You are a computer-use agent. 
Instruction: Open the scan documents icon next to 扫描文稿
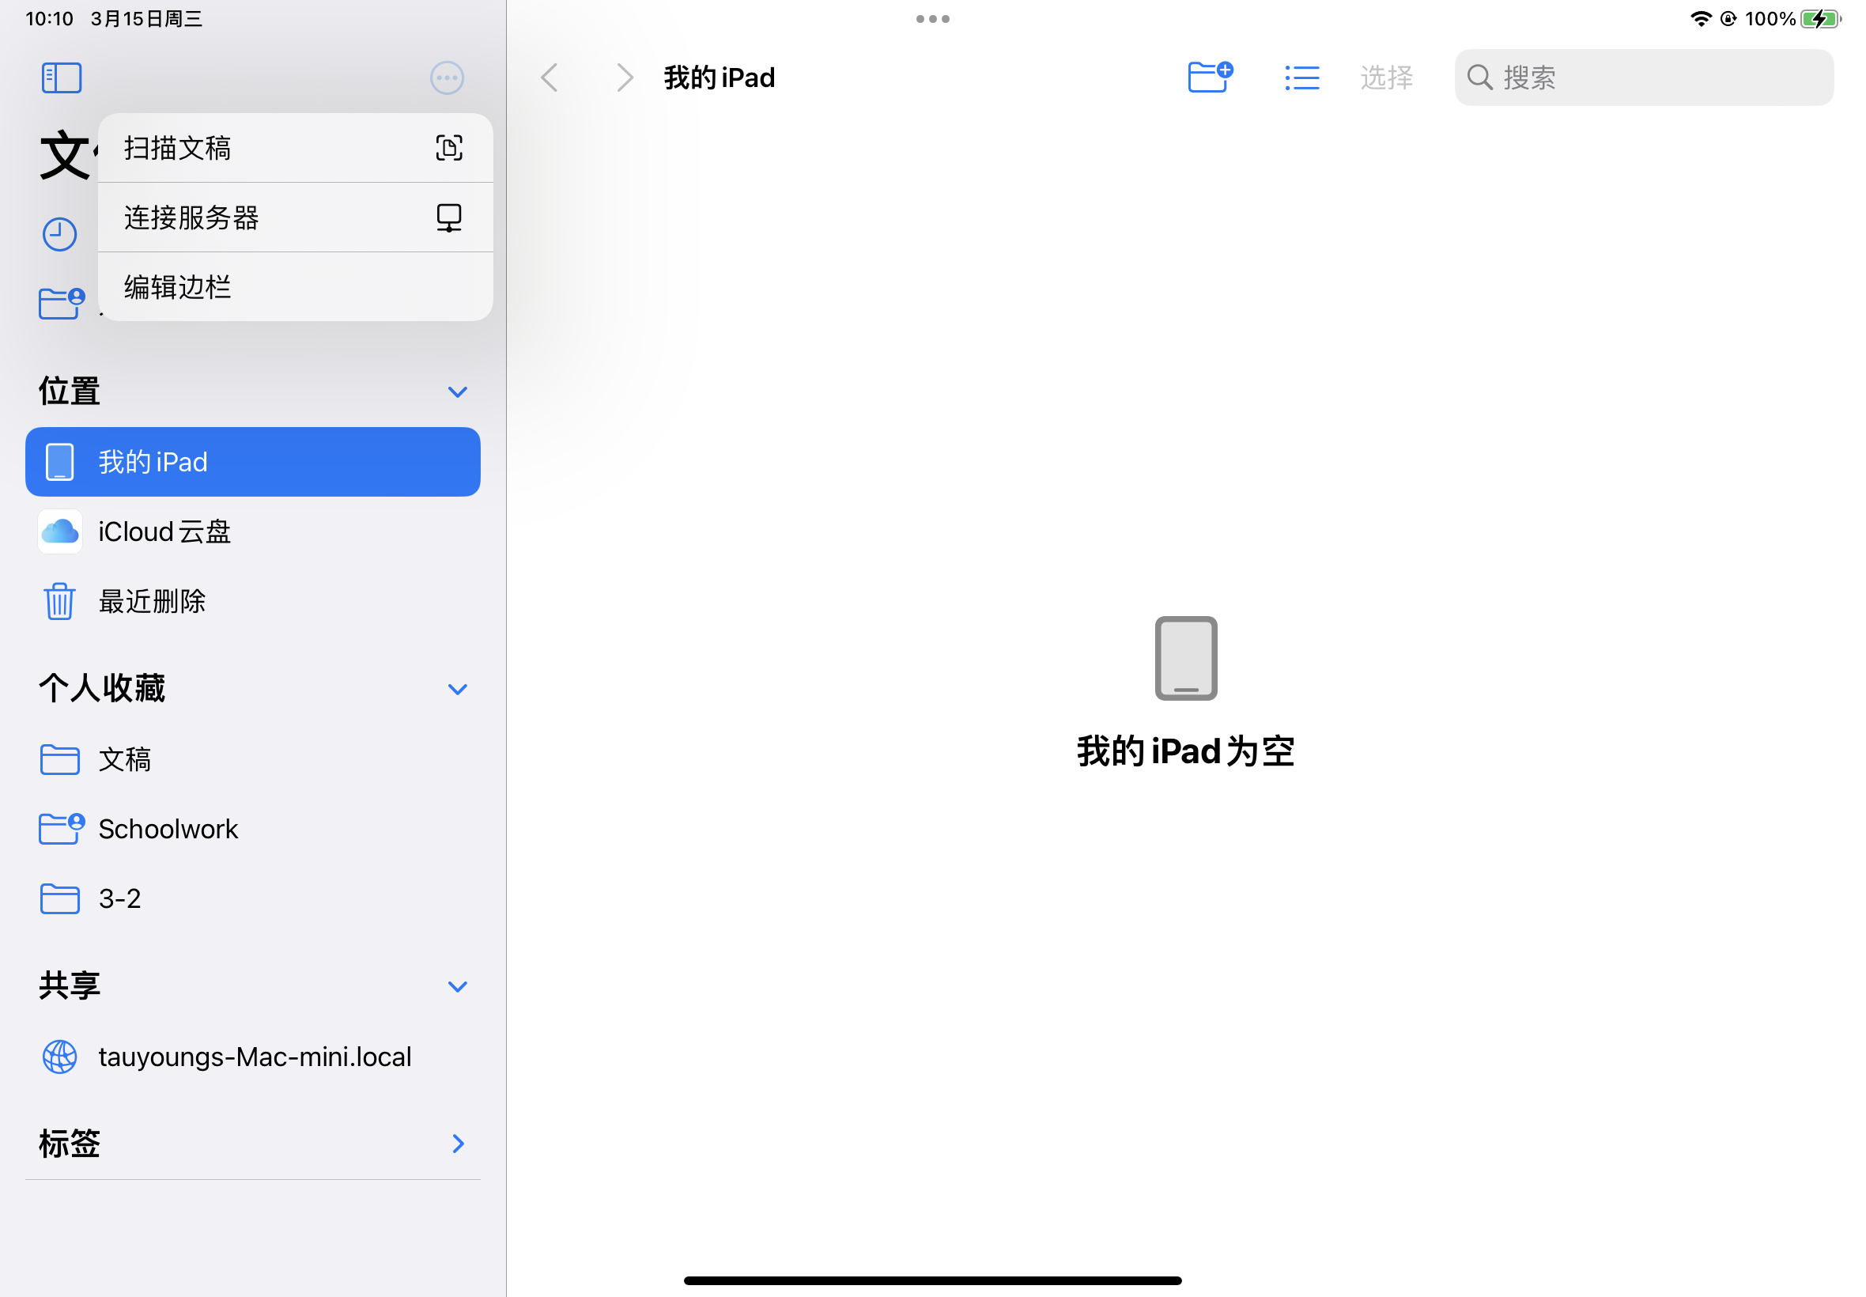coord(448,147)
